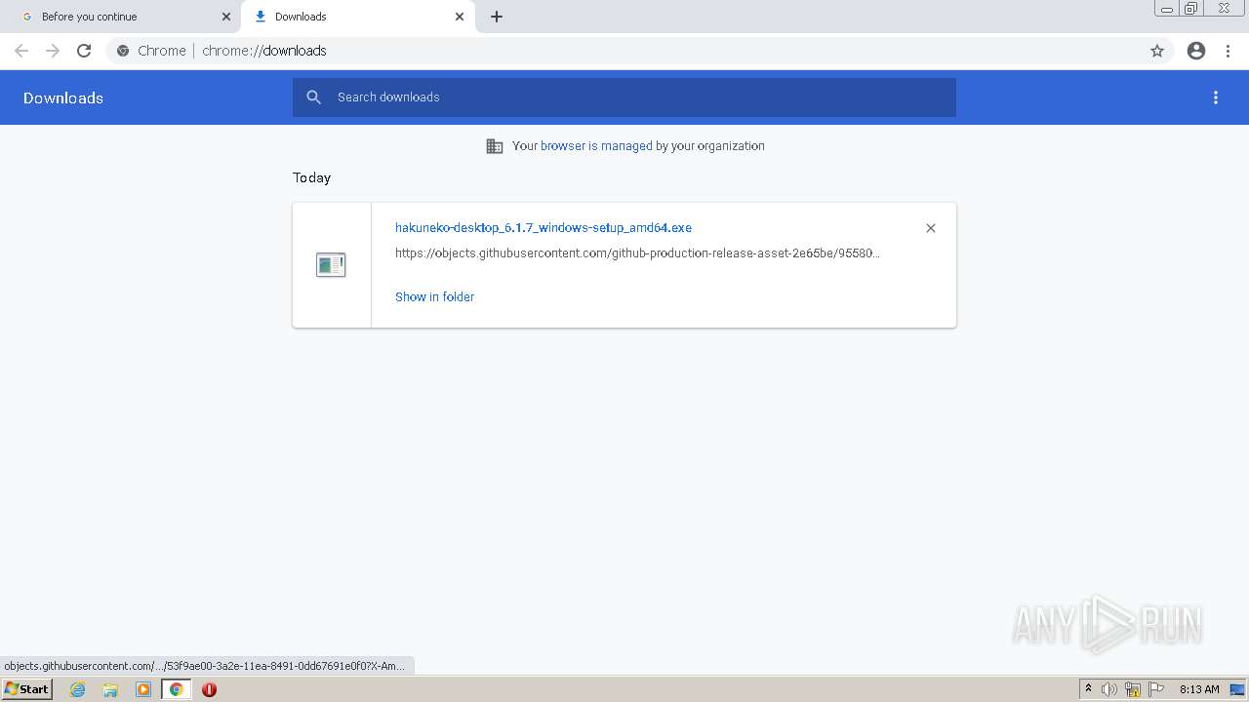The image size is (1249, 702).
Task: Launch Internet Explorer from taskbar
Action: click(x=78, y=689)
